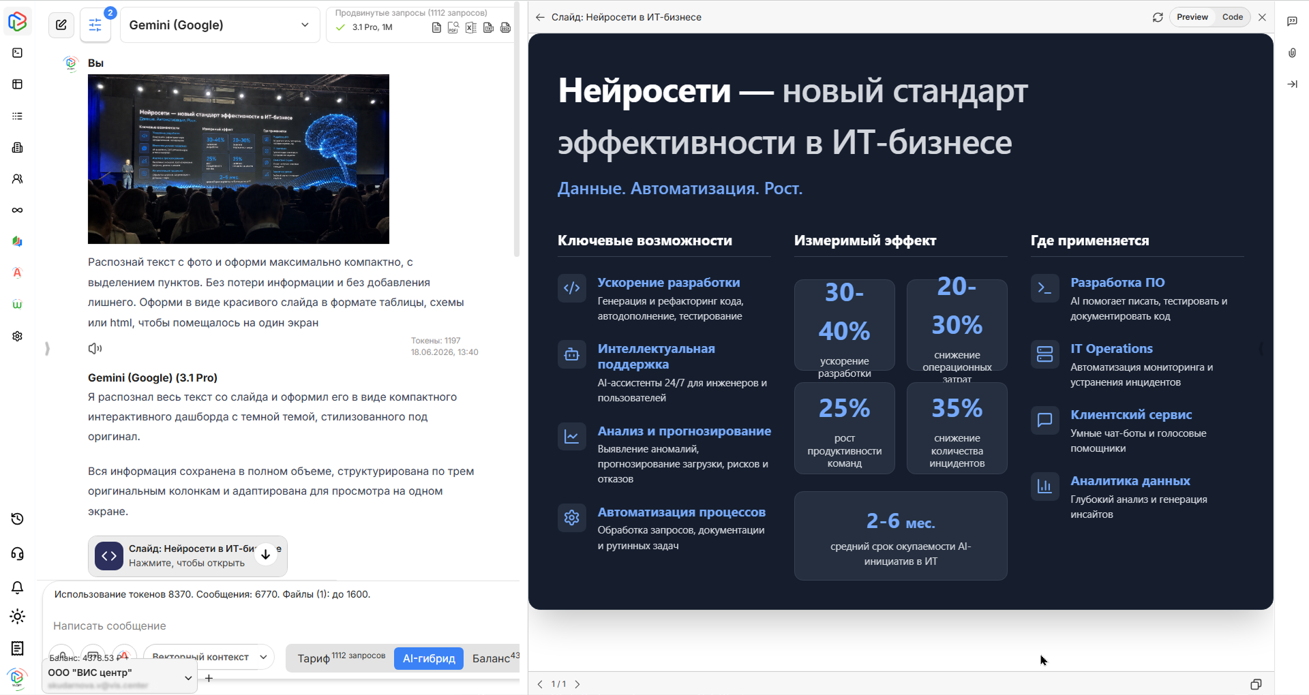1309x695 pixels.
Task: Click the 'Клиентский сервис' heading
Action: (1131, 414)
